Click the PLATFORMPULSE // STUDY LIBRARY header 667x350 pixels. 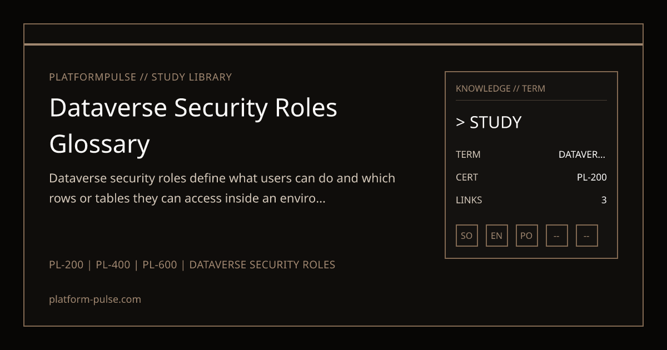[x=141, y=77]
